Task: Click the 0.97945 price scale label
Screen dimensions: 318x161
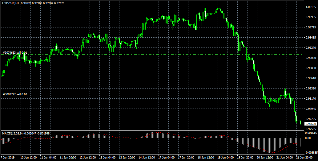Action: point(309,109)
